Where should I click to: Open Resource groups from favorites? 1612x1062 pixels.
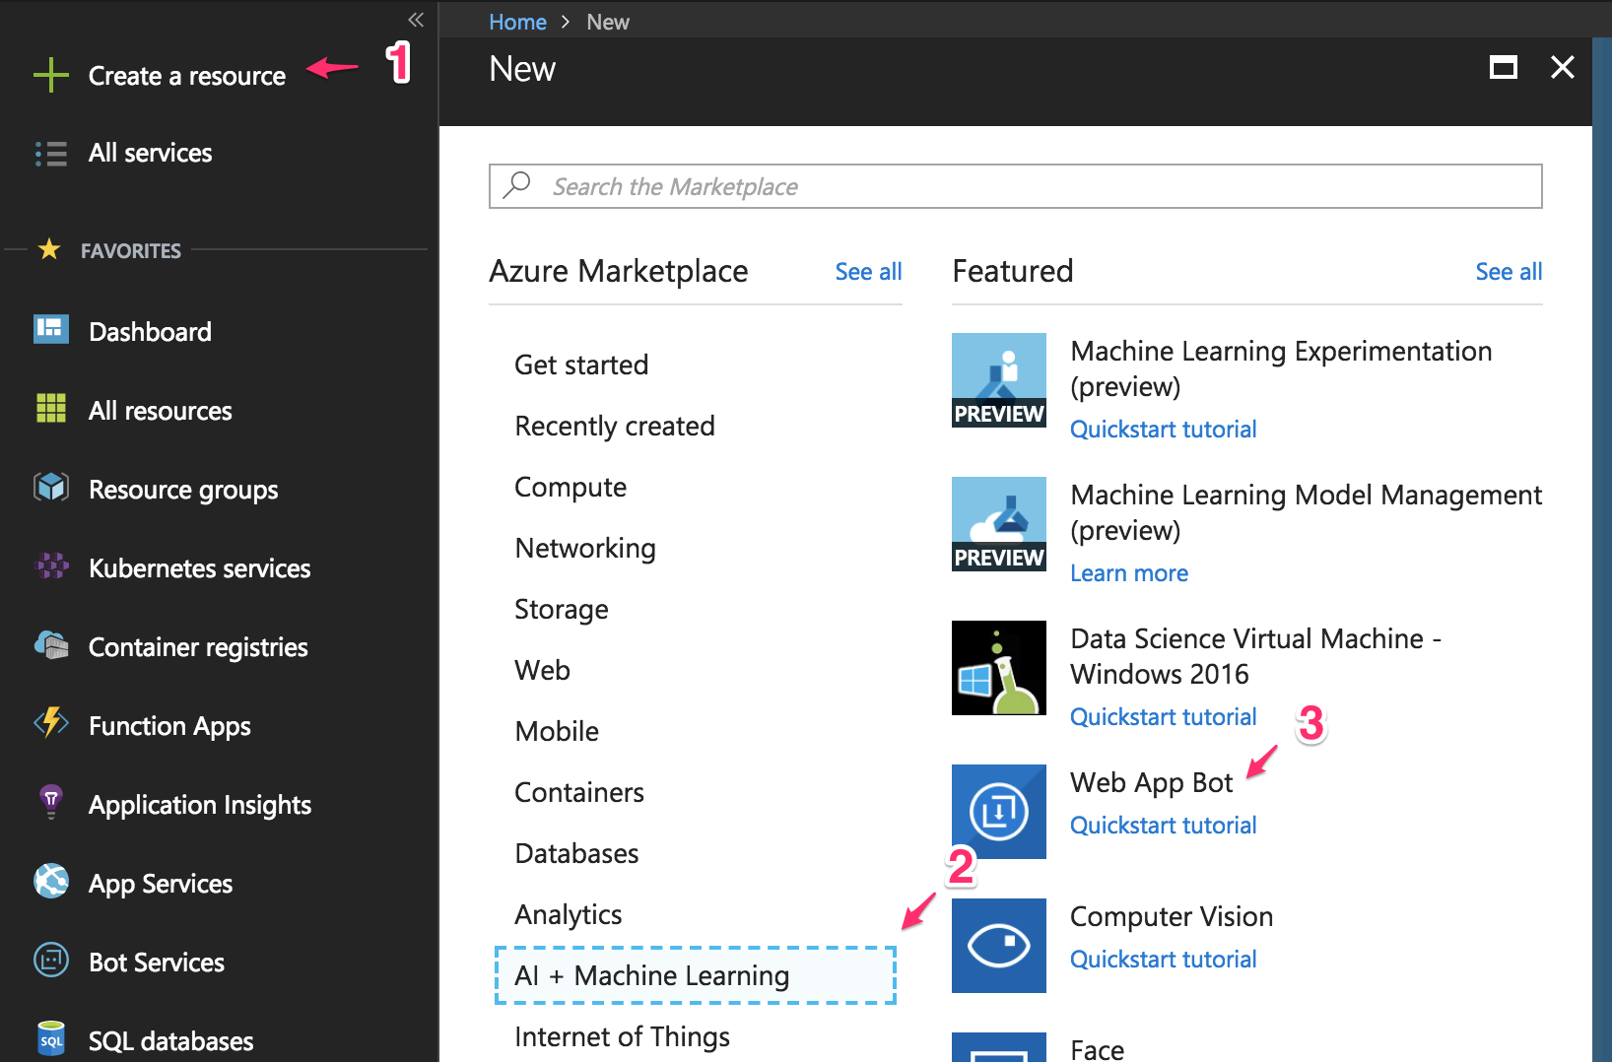coord(183,491)
